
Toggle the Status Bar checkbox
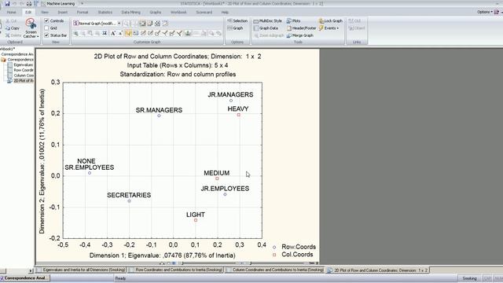point(46,35)
